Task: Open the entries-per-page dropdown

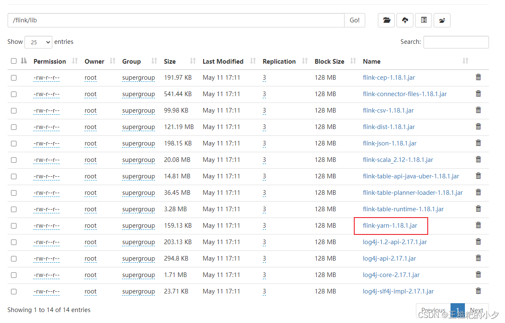Action: tap(38, 42)
